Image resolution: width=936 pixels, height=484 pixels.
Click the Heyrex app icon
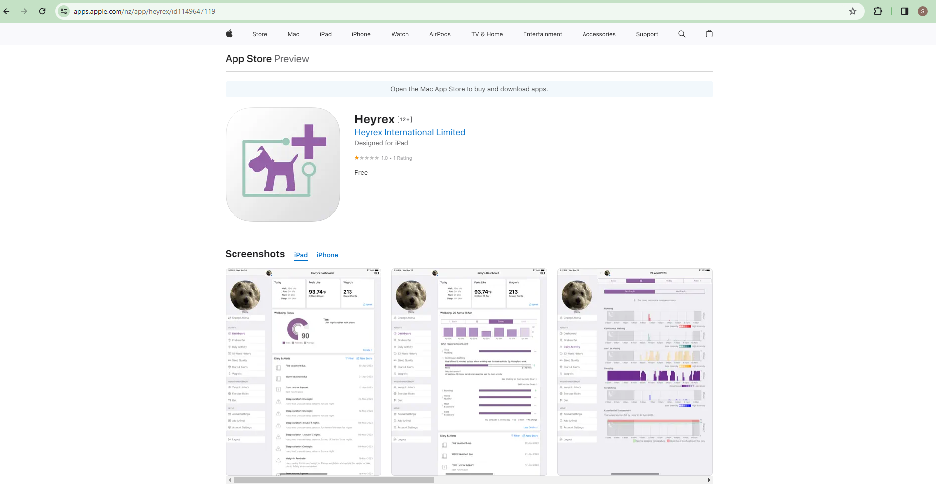tap(282, 165)
